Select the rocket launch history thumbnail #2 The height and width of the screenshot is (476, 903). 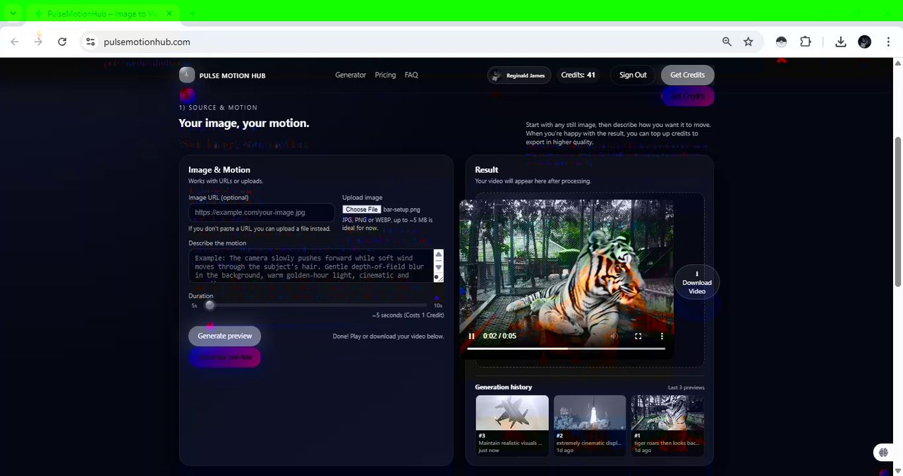point(590,413)
